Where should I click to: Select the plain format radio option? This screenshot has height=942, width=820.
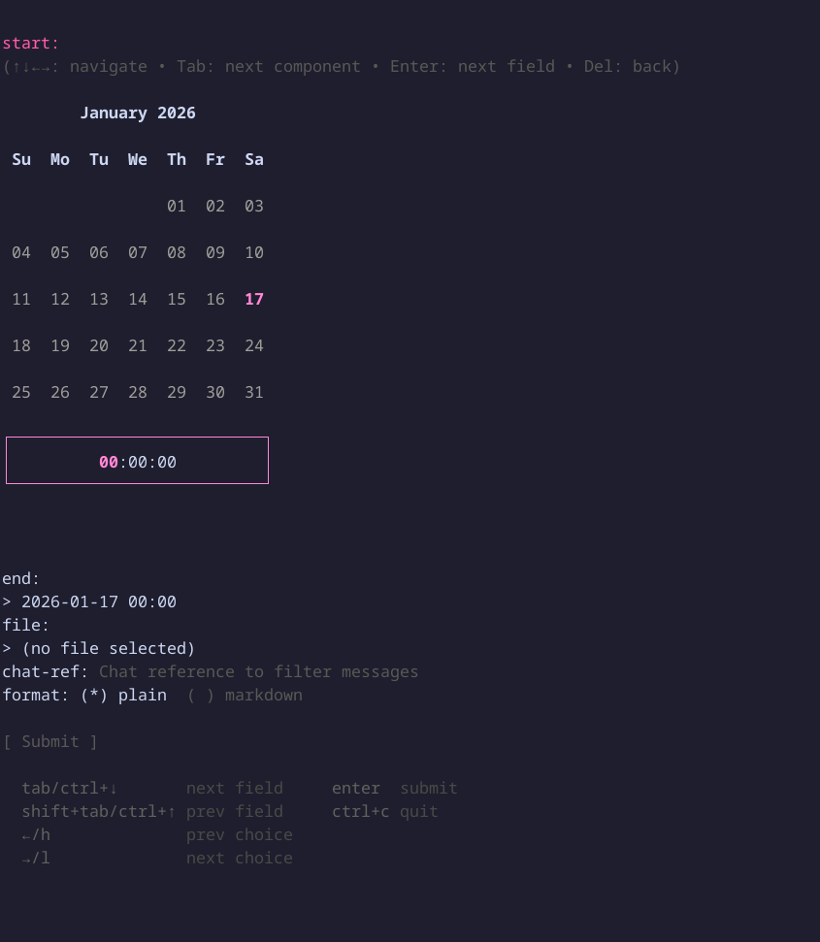(124, 696)
